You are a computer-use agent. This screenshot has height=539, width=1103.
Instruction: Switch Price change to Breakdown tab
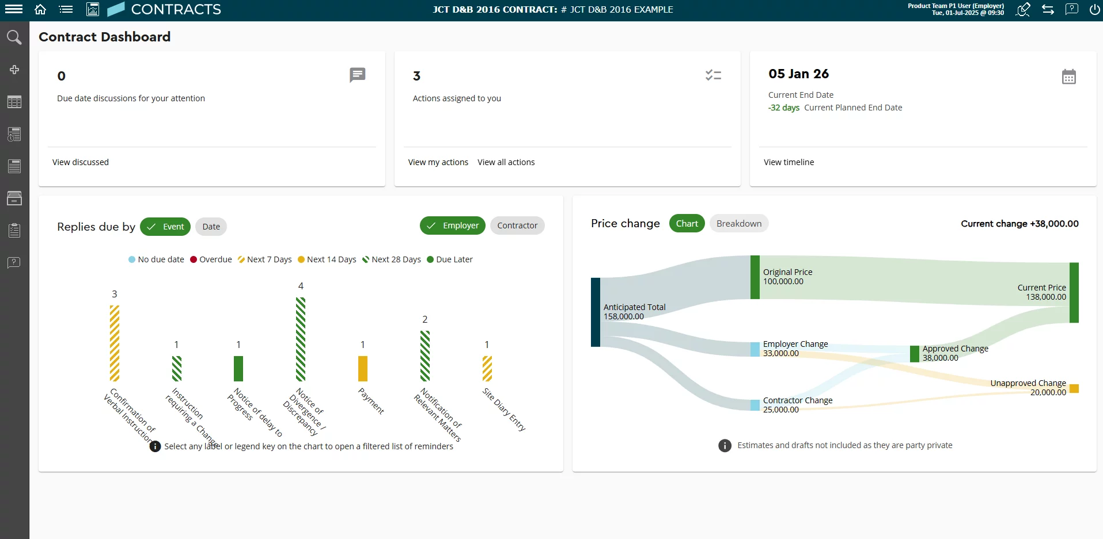point(738,224)
